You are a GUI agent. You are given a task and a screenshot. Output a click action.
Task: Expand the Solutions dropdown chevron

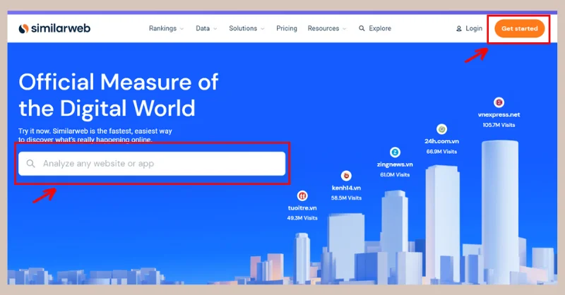pyautogui.click(x=262, y=29)
